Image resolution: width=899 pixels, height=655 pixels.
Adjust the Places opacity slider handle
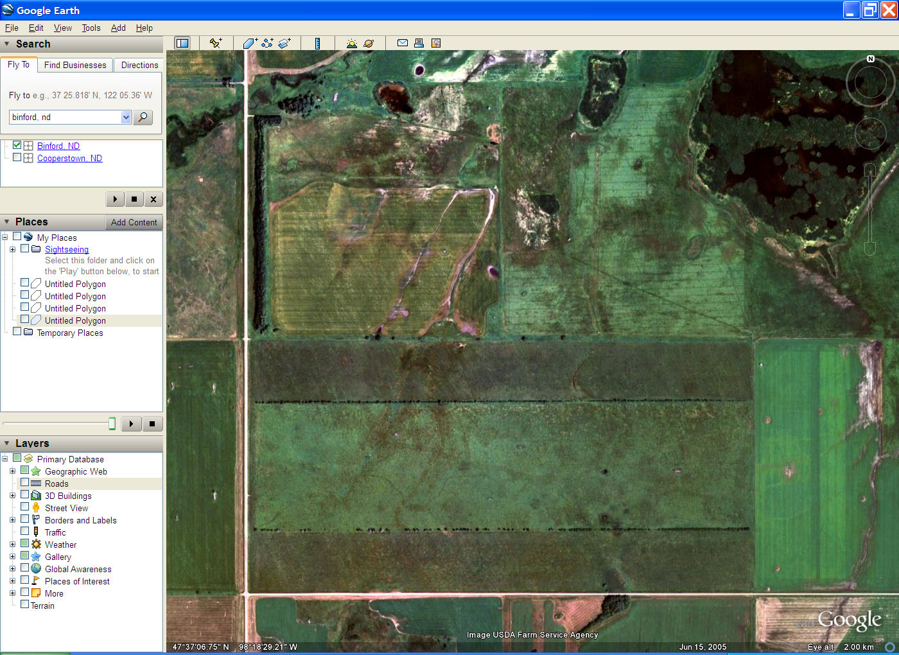click(112, 423)
